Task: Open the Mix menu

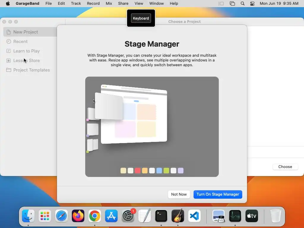Action: point(109,4)
